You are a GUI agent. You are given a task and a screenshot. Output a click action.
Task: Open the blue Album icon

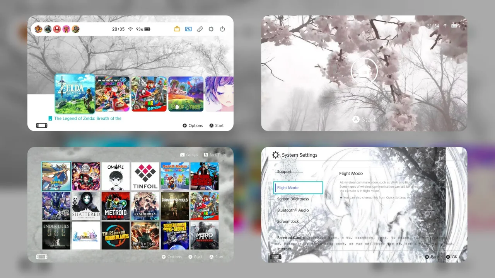[188, 29]
